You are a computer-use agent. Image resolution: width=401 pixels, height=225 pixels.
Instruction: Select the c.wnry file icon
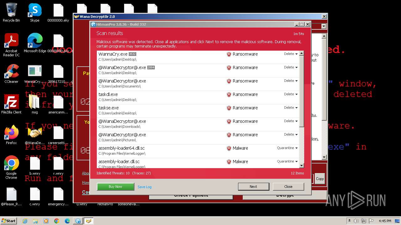(x=35, y=196)
